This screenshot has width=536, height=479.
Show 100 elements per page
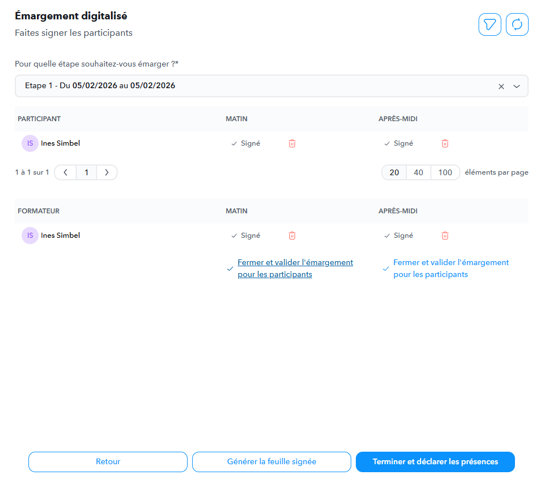tap(445, 172)
